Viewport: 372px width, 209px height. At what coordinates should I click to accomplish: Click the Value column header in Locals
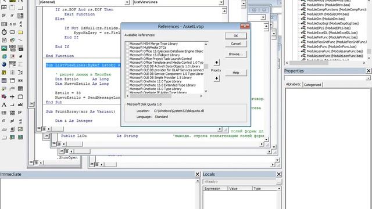[x=239, y=188]
